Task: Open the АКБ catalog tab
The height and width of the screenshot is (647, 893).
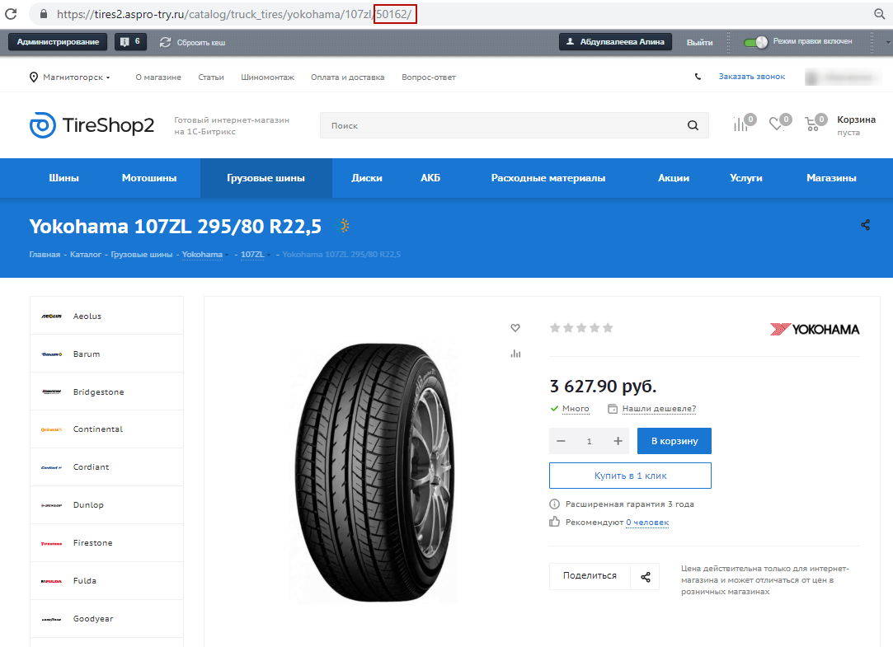Action: click(x=430, y=178)
